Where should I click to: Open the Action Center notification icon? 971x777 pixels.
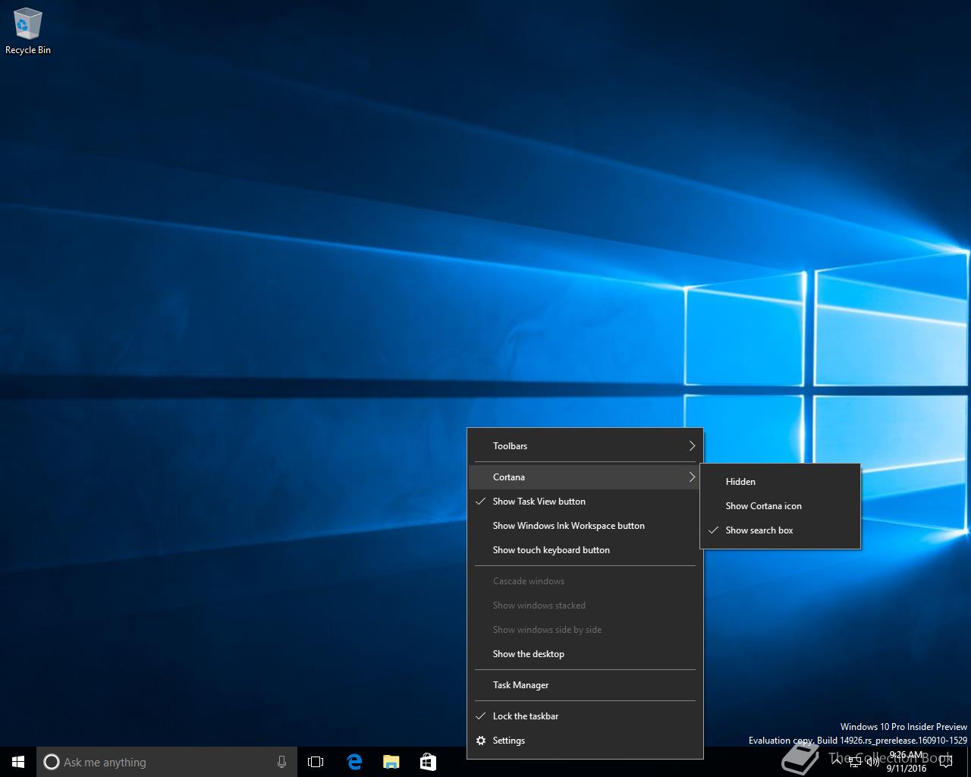[x=945, y=762]
